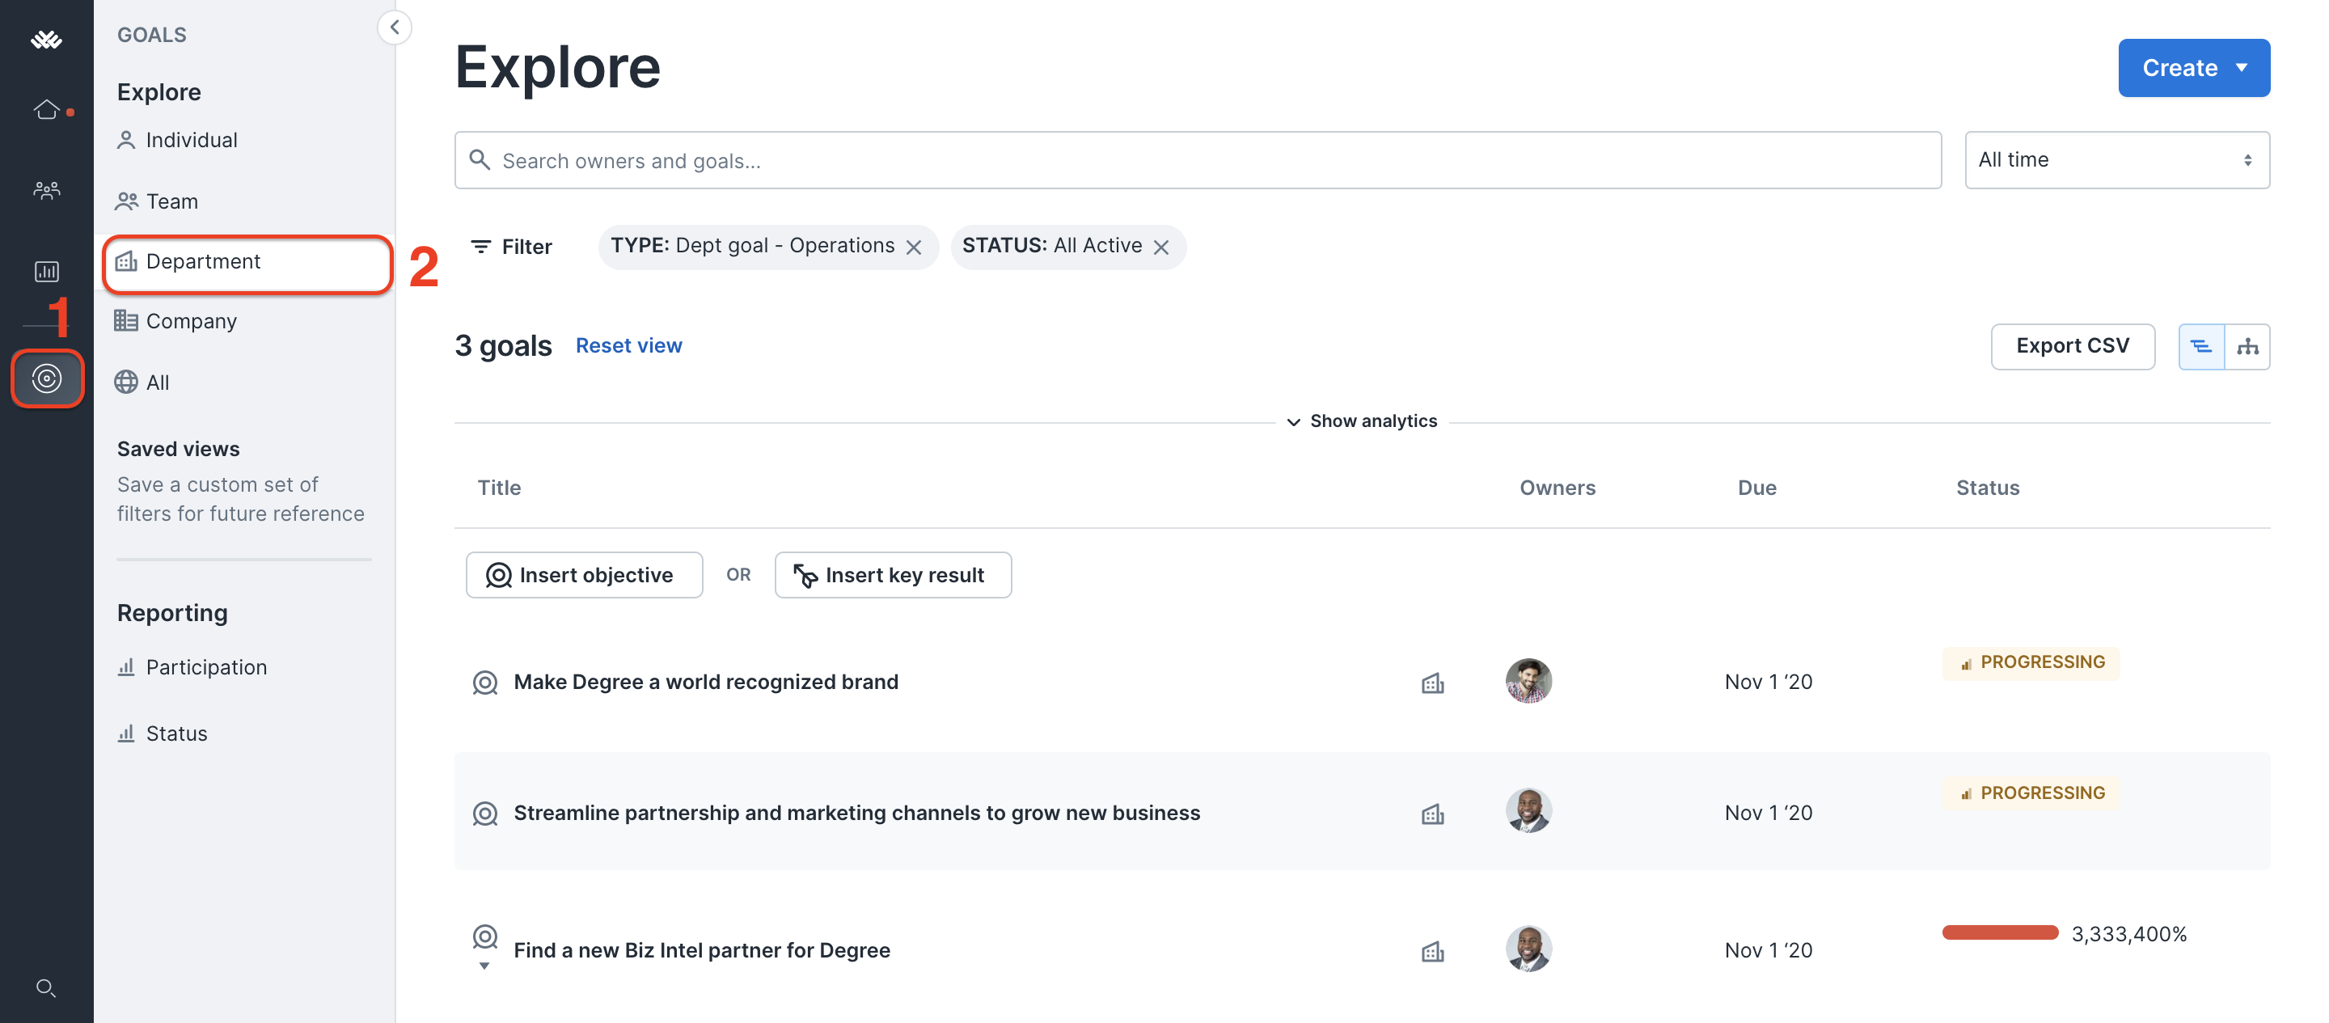Viewport: 2329px width, 1023px height.
Task: Click department icon on Streamline partnership row
Action: tap(1432, 814)
